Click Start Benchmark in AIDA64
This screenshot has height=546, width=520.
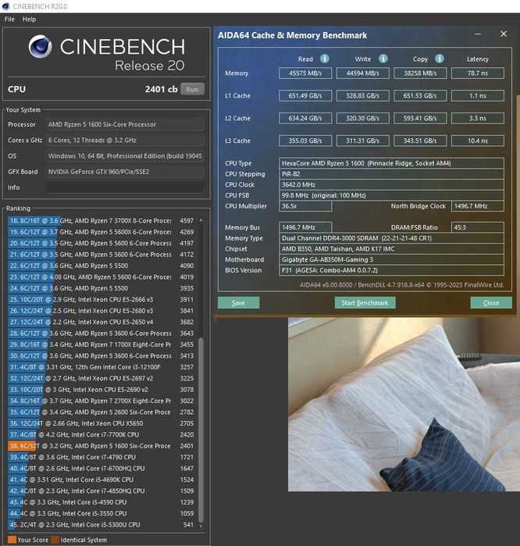click(365, 303)
